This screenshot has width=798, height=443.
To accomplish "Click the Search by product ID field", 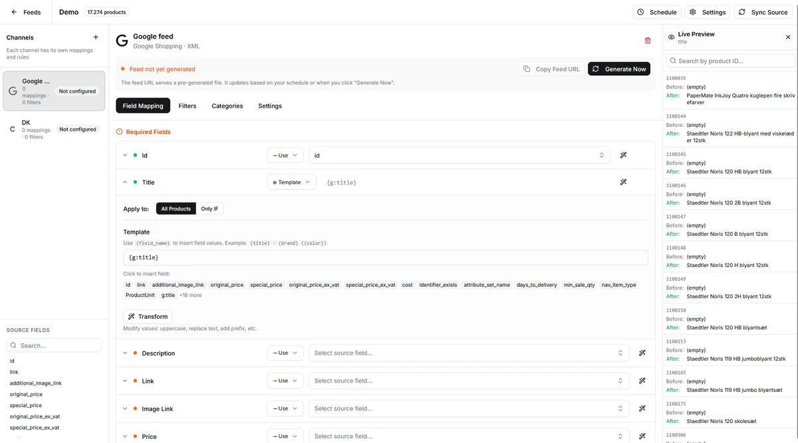I will click(x=731, y=61).
